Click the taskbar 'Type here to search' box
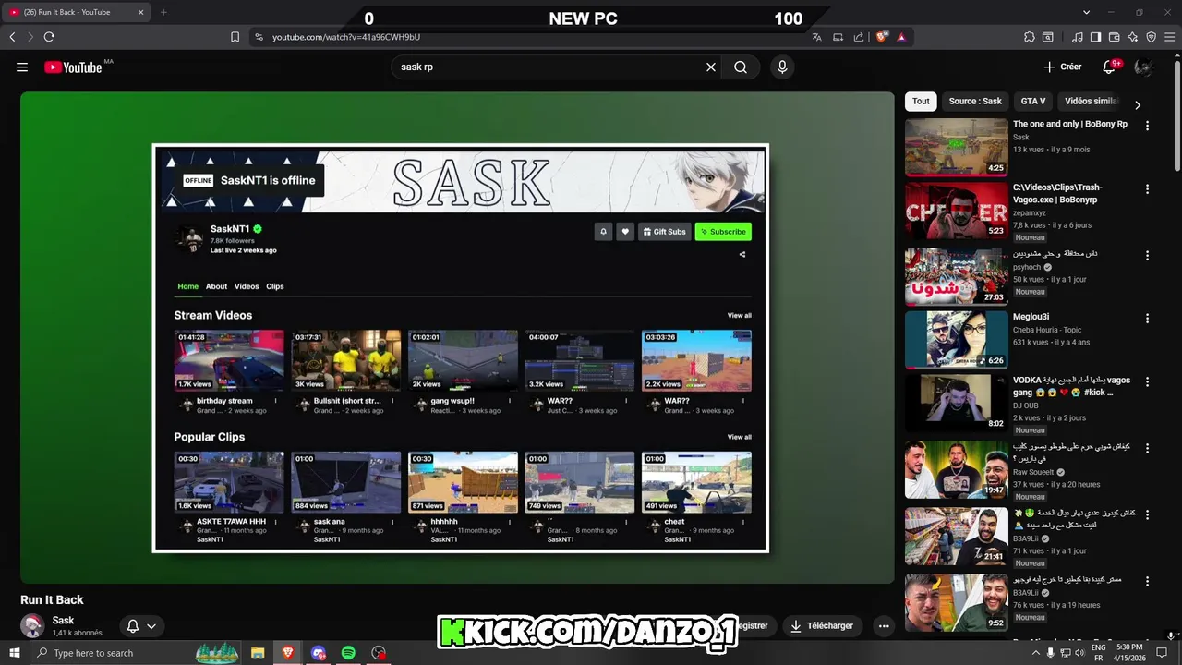The width and height of the screenshot is (1182, 665). [135, 653]
